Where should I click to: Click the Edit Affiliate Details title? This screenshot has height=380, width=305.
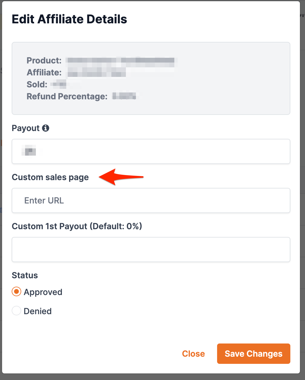point(69,19)
